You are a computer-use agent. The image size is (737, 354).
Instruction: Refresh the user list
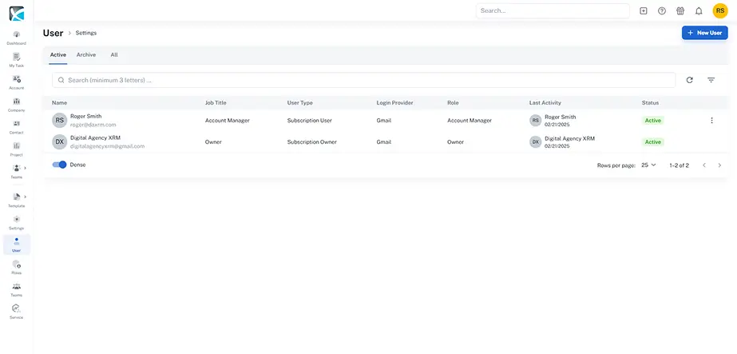[x=689, y=80]
